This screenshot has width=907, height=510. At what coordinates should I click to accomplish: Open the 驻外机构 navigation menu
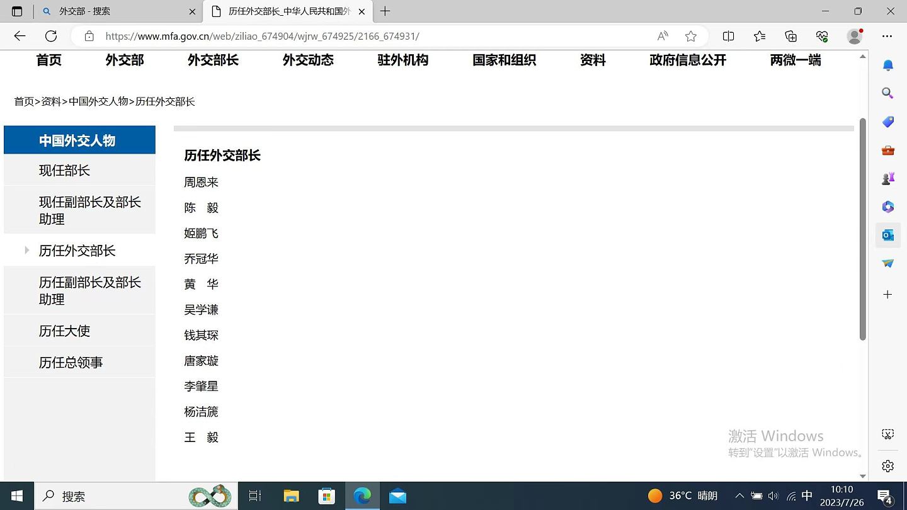tap(403, 60)
